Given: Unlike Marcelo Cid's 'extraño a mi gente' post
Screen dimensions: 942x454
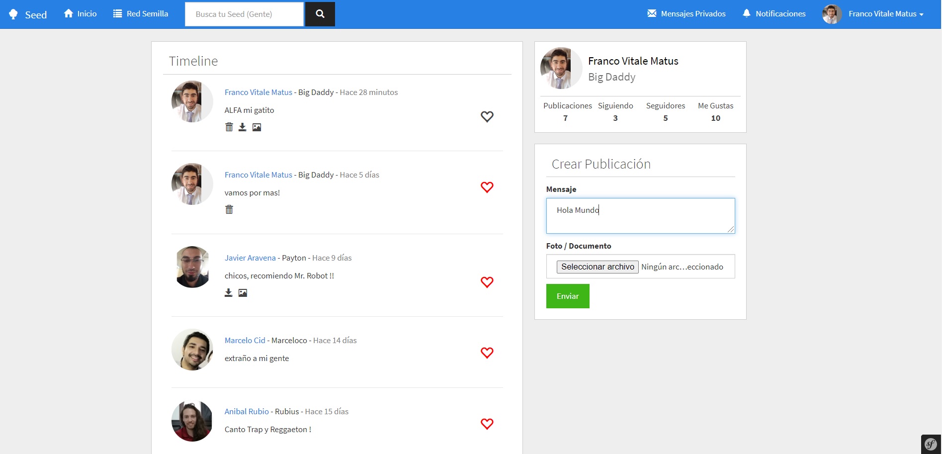Looking at the screenshot, I should pos(487,353).
